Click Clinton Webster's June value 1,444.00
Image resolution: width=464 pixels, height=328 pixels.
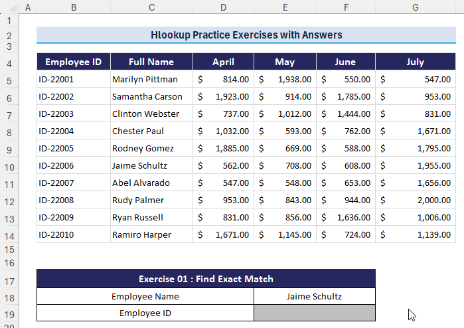(346, 114)
